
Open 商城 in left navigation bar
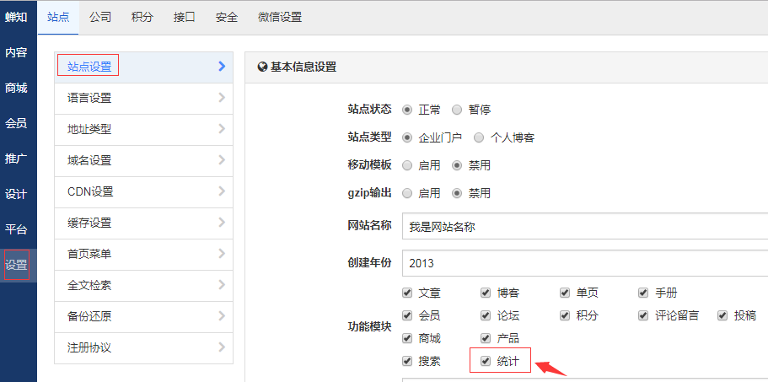tap(16, 89)
